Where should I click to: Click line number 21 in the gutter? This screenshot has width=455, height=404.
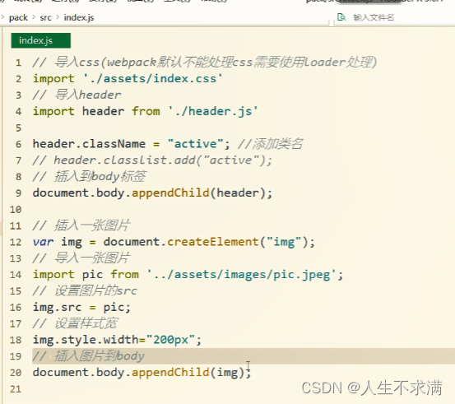[x=16, y=388]
